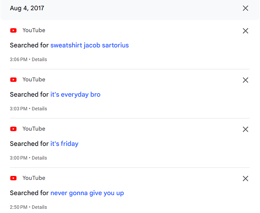Remove the sweatshirt jacob sartorius search entry

tap(246, 31)
